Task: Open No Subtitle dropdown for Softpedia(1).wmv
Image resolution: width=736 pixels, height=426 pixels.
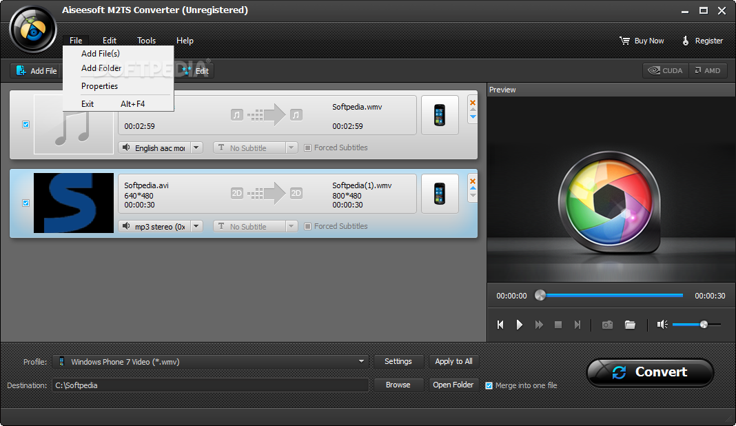Action: pyautogui.click(x=292, y=226)
